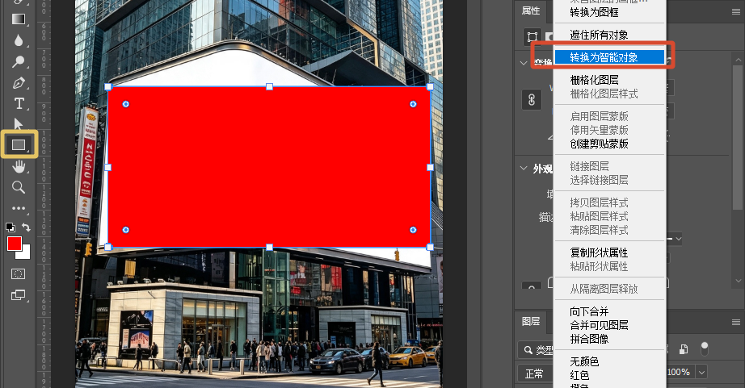Open the 正常 blend mode dropdown
Image resolution: width=745 pixels, height=388 pixels.
pyautogui.click(x=537, y=373)
